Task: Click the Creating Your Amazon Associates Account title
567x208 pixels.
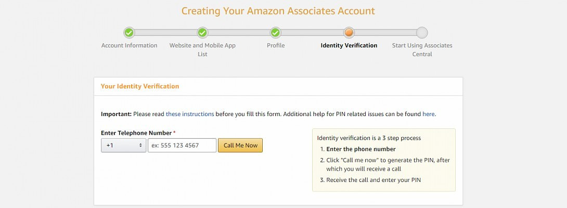Action: [x=278, y=11]
